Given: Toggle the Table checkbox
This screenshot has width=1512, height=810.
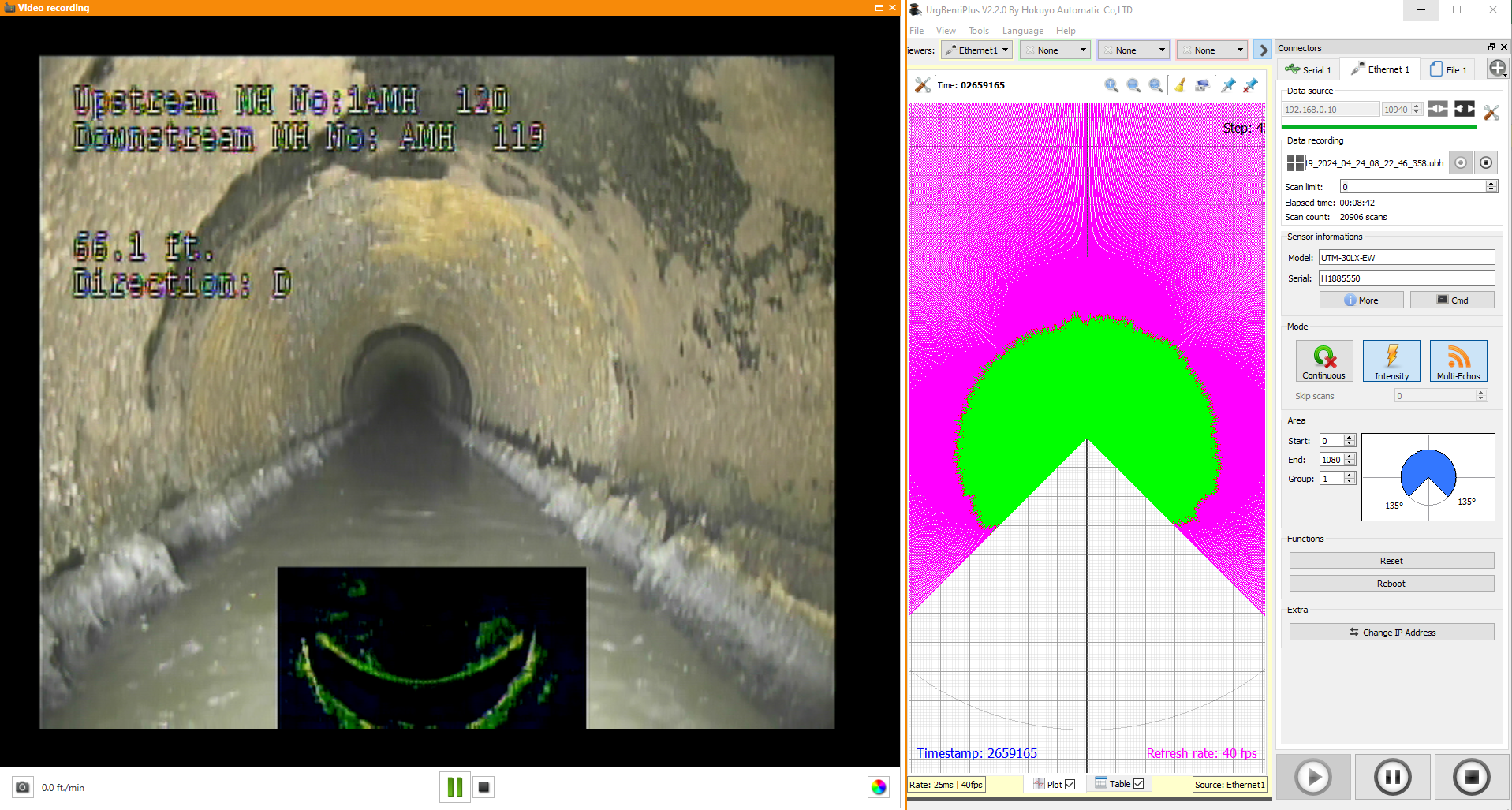Looking at the screenshot, I should point(1138,784).
